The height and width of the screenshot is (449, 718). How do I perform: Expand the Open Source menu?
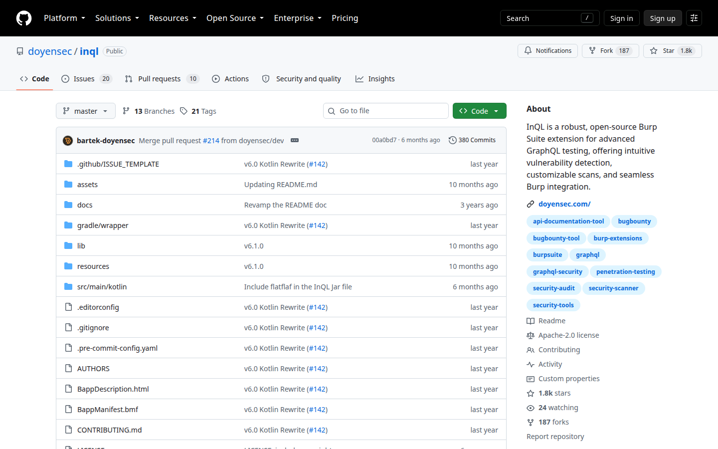(235, 18)
